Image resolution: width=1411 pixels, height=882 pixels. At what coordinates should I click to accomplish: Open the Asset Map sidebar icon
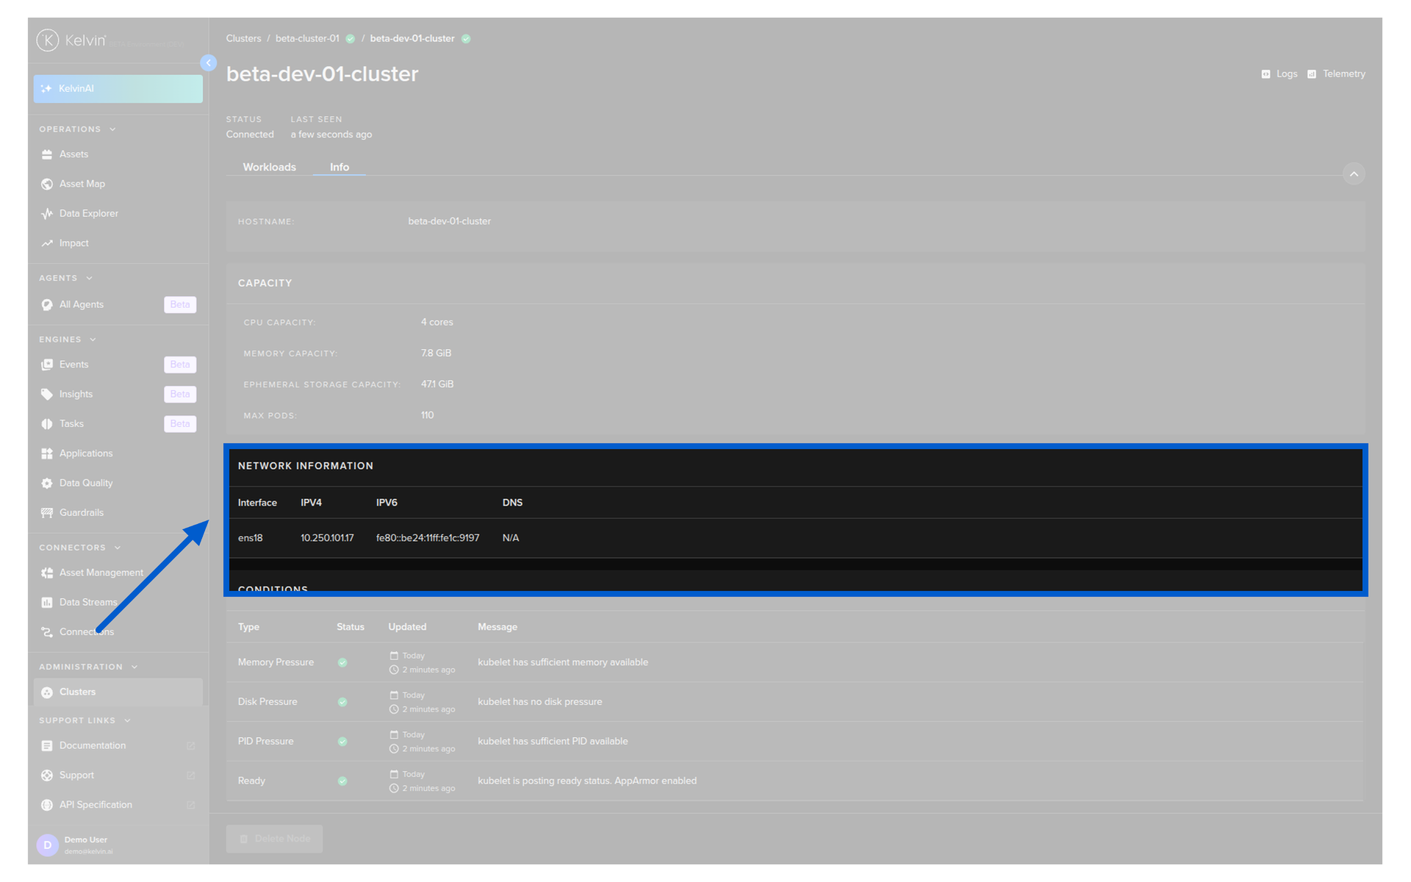click(47, 184)
